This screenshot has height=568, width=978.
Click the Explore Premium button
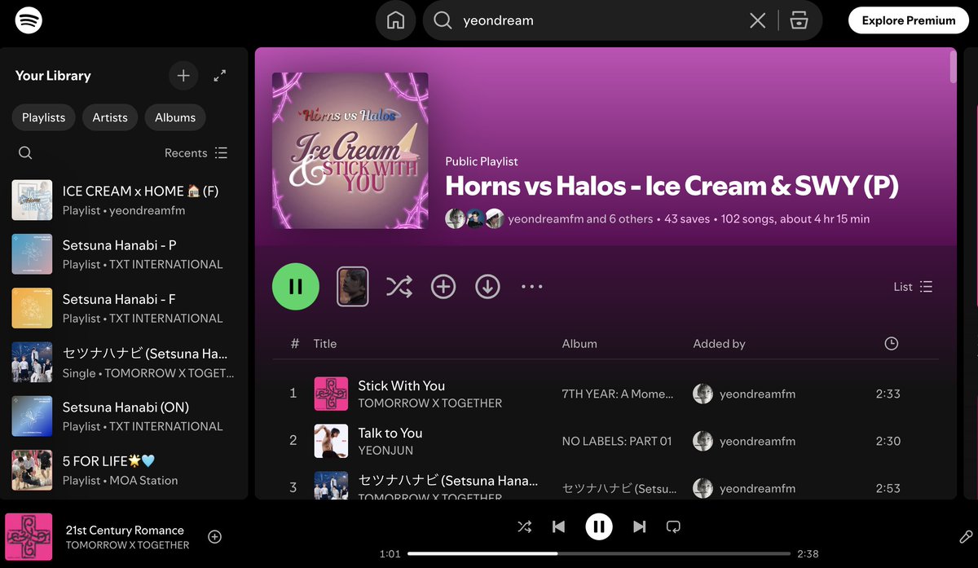tap(909, 20)
